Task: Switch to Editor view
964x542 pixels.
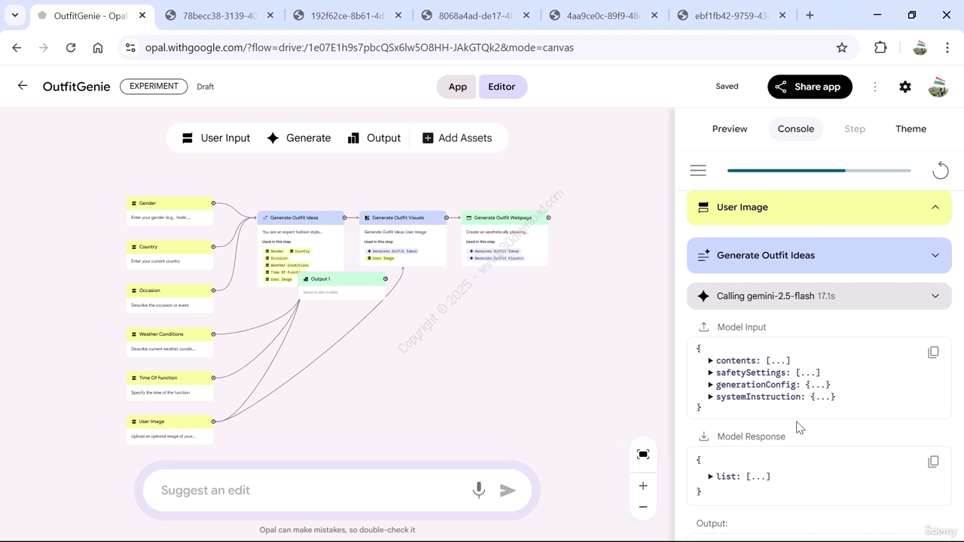Action: (502, 87)
